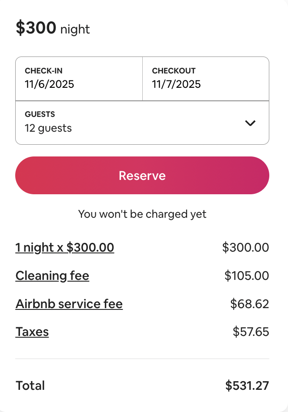Open the "1 night x $300.00" breakdown link
Screen dimensions: 288x412
click(65, 248)
